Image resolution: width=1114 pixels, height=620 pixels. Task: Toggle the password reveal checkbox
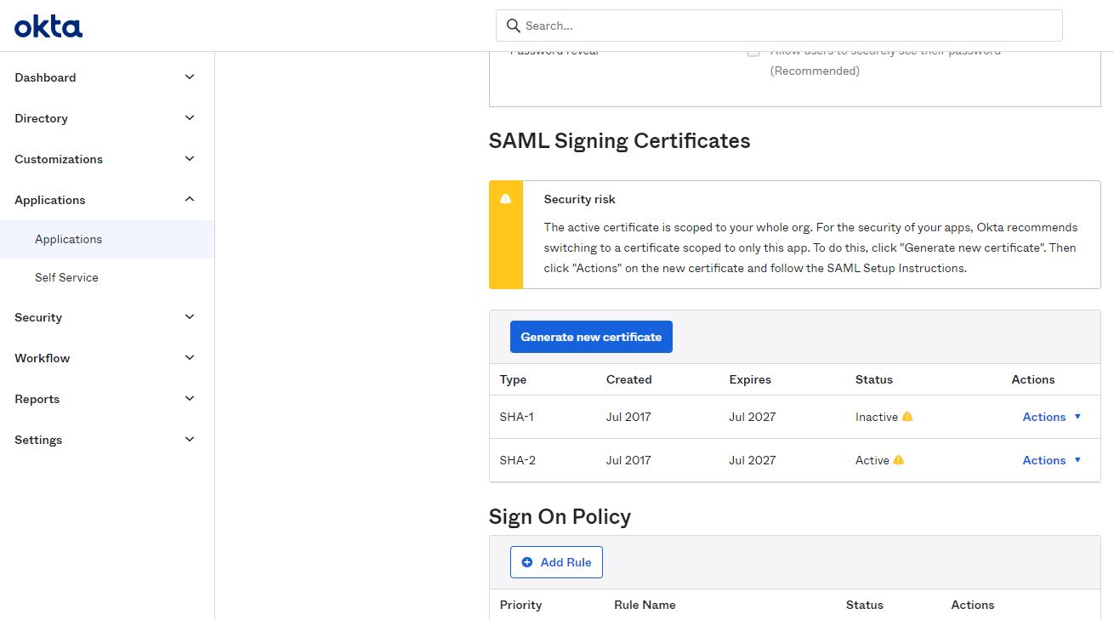753,51
